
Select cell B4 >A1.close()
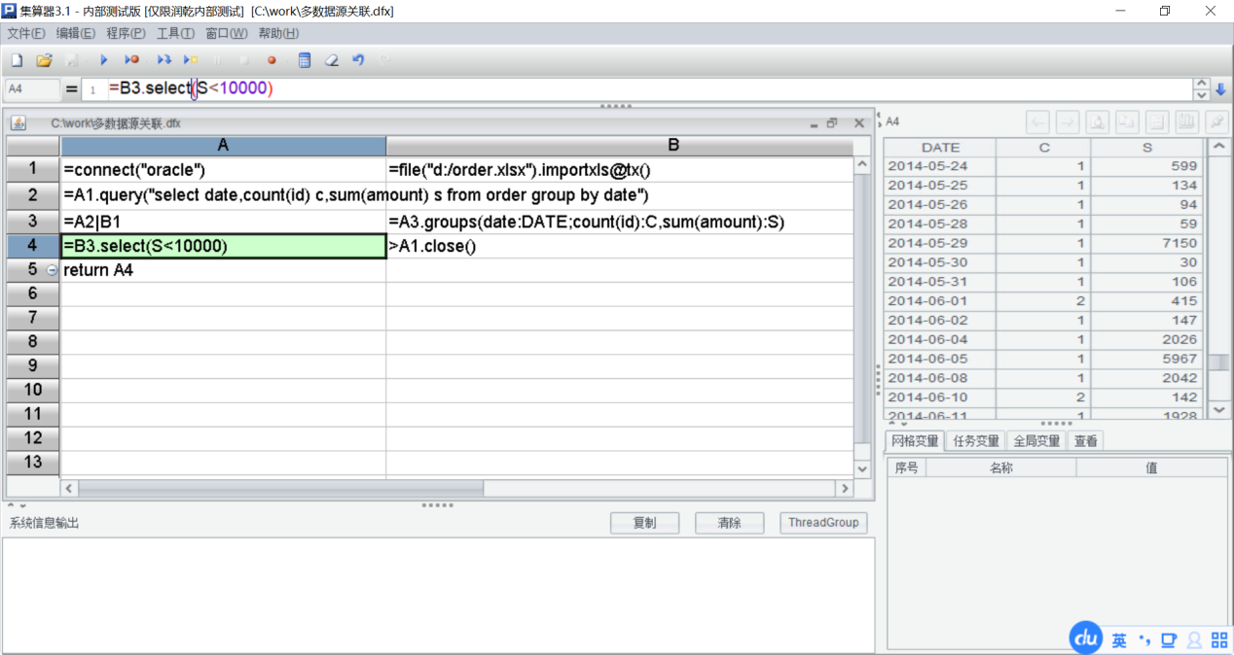(619, 246)
